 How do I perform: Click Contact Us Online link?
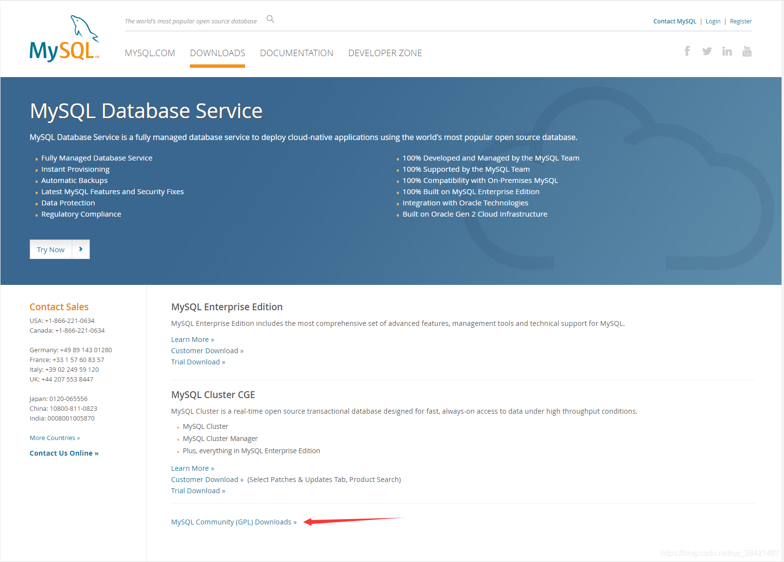64,453
